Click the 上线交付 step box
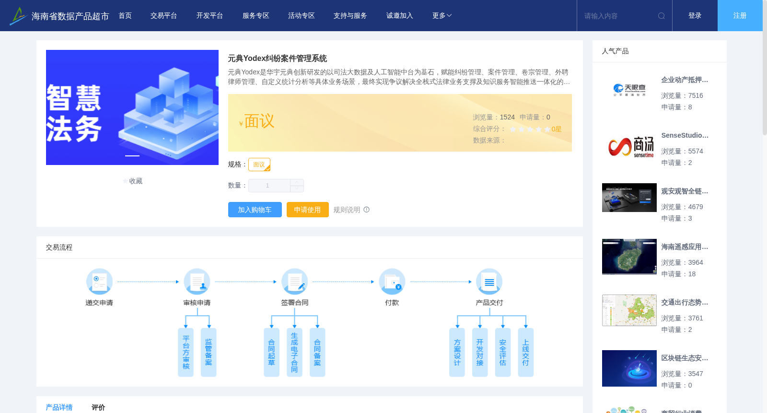 (x=526, y=353)
